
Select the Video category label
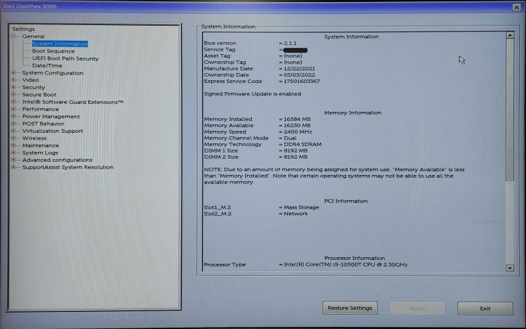click(30, 80)
